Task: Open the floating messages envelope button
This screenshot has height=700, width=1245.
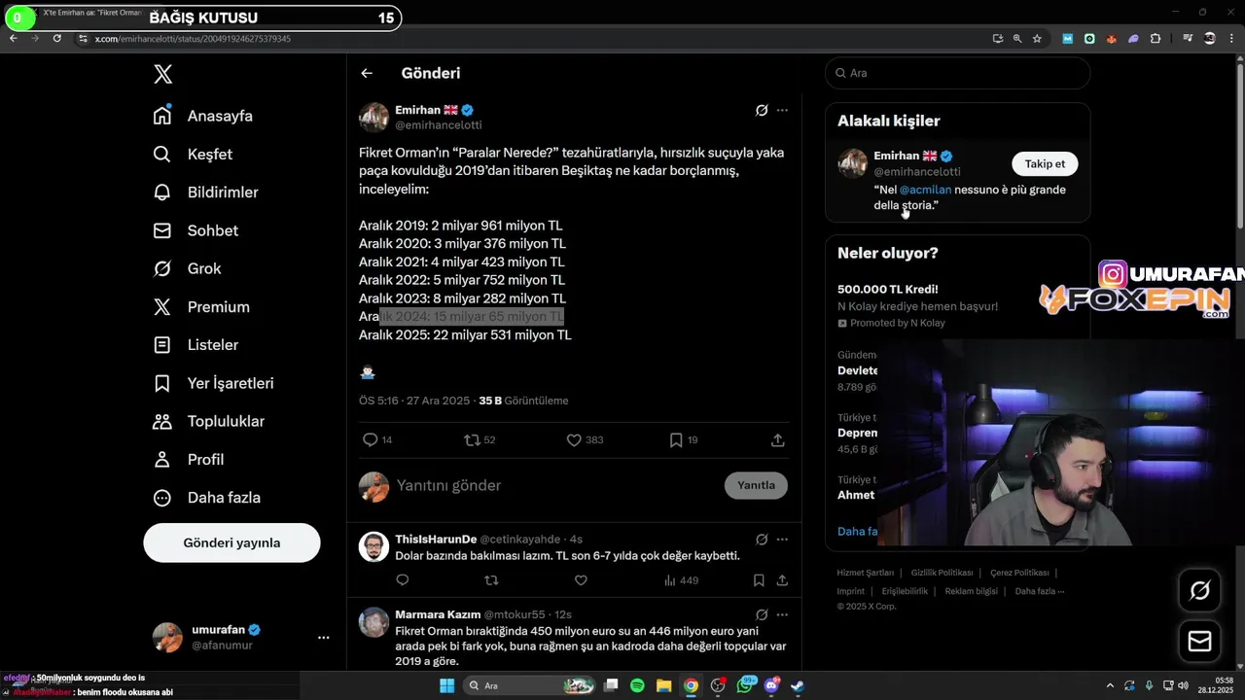Action: tap(1199, 642)
